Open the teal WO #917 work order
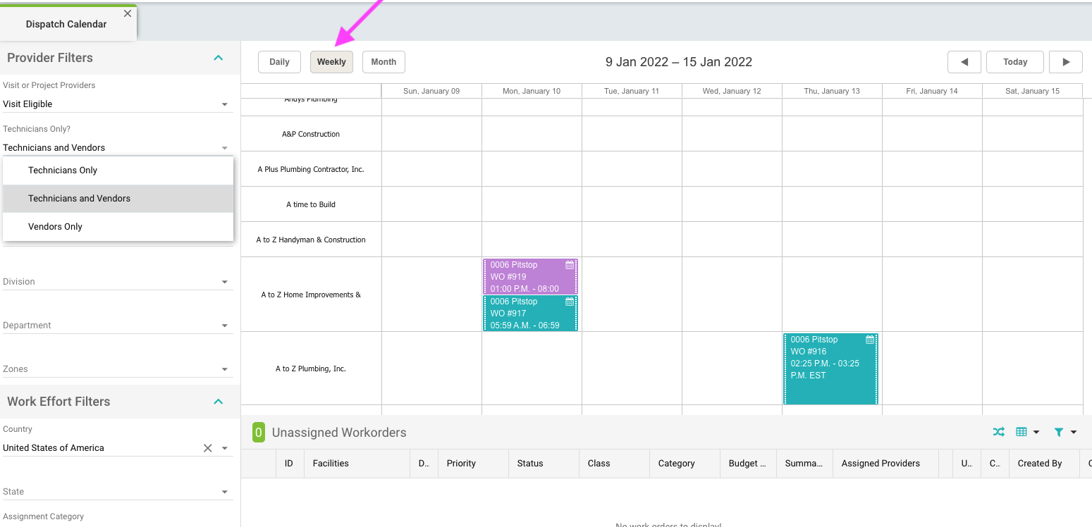1092x527 pixels. (525, 314)
